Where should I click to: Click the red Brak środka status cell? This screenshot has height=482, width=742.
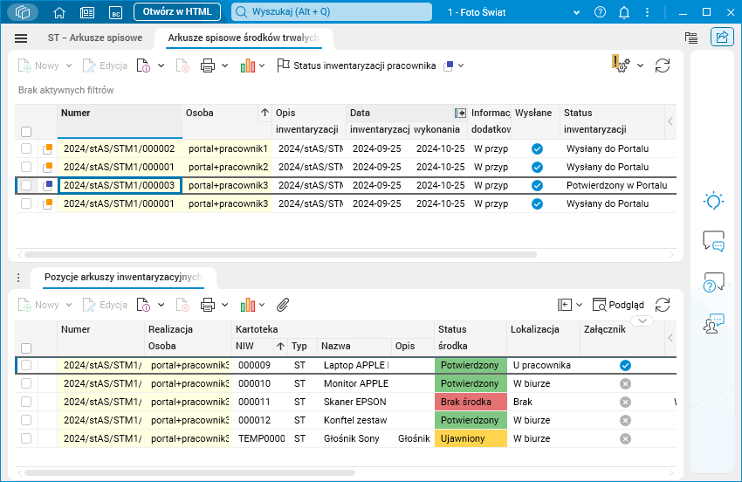coord(470,402)
